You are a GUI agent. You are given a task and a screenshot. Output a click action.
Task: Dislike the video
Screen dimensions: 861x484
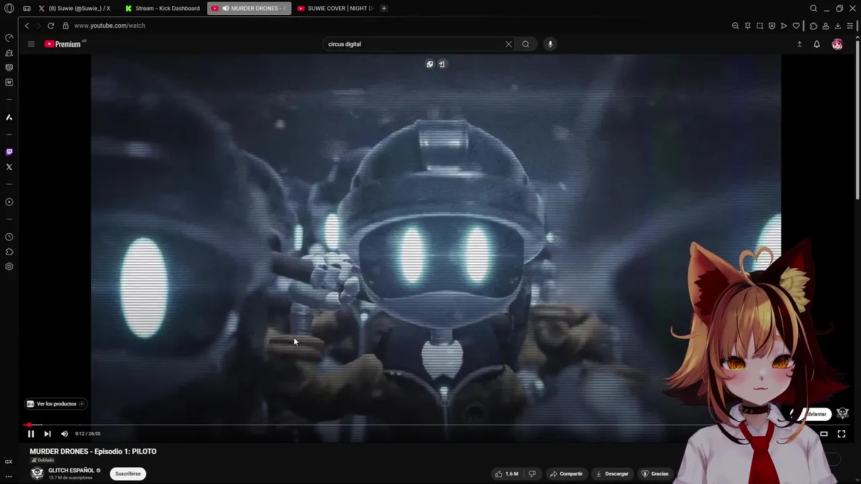pos(532,474)
